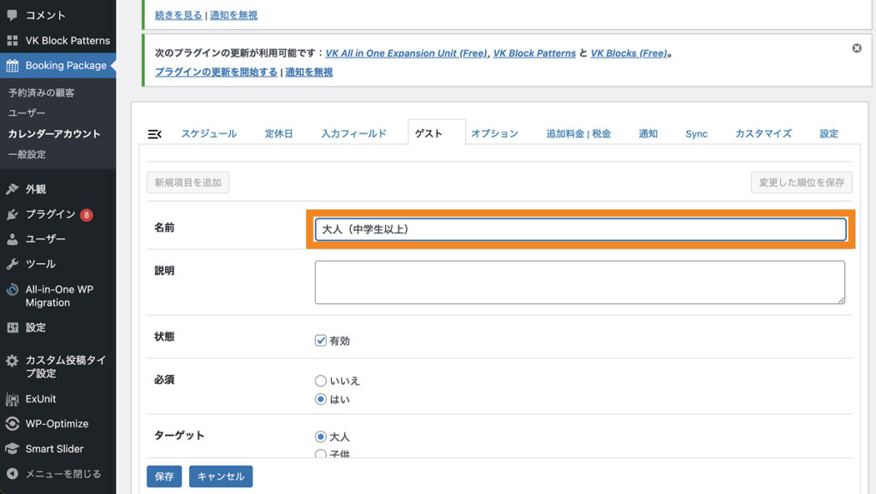876x494 pixels.
Task: Click the Booking Package calendar icon
Action: click(x=12, y=65)
